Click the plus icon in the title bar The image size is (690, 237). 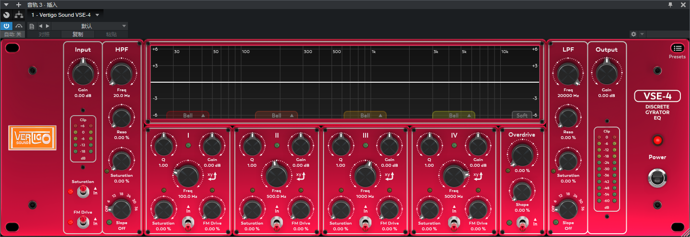(x=19, y=4)
